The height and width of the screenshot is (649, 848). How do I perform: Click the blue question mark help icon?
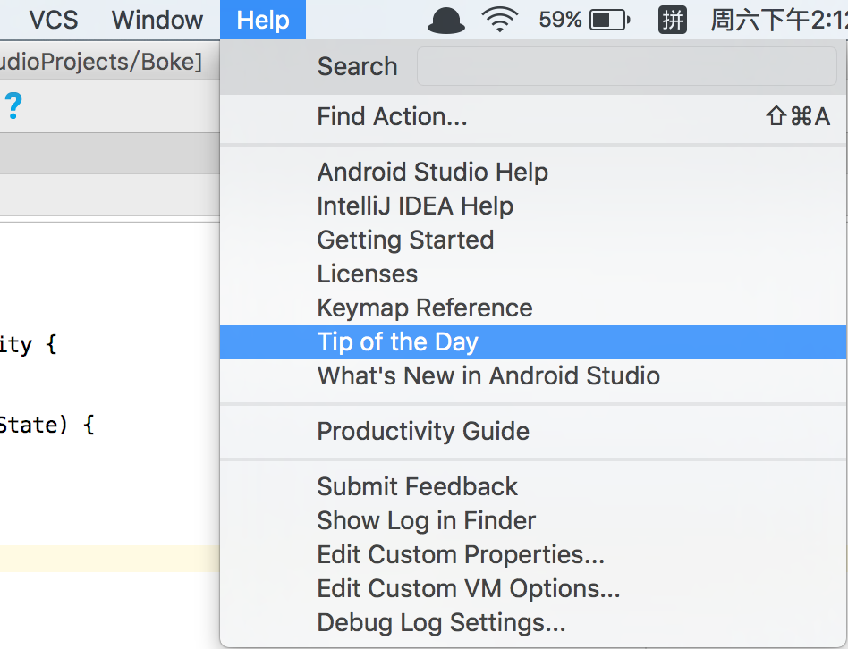pyautogui.click(x=13, y=105)
